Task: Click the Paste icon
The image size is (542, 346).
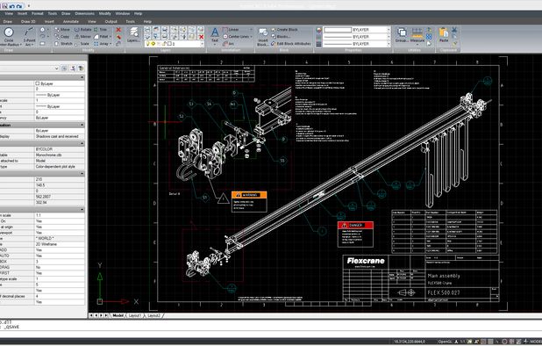Action: pos(444,35)
